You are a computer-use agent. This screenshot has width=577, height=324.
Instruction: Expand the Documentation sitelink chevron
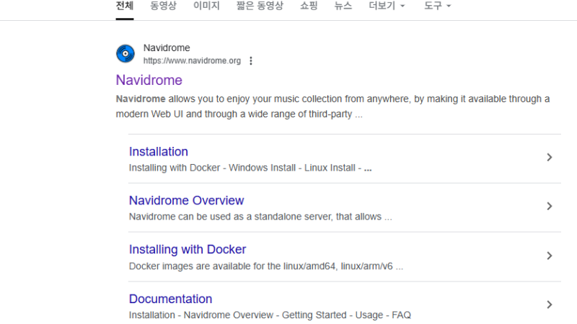pyautogui.click(x=550, y=305)
